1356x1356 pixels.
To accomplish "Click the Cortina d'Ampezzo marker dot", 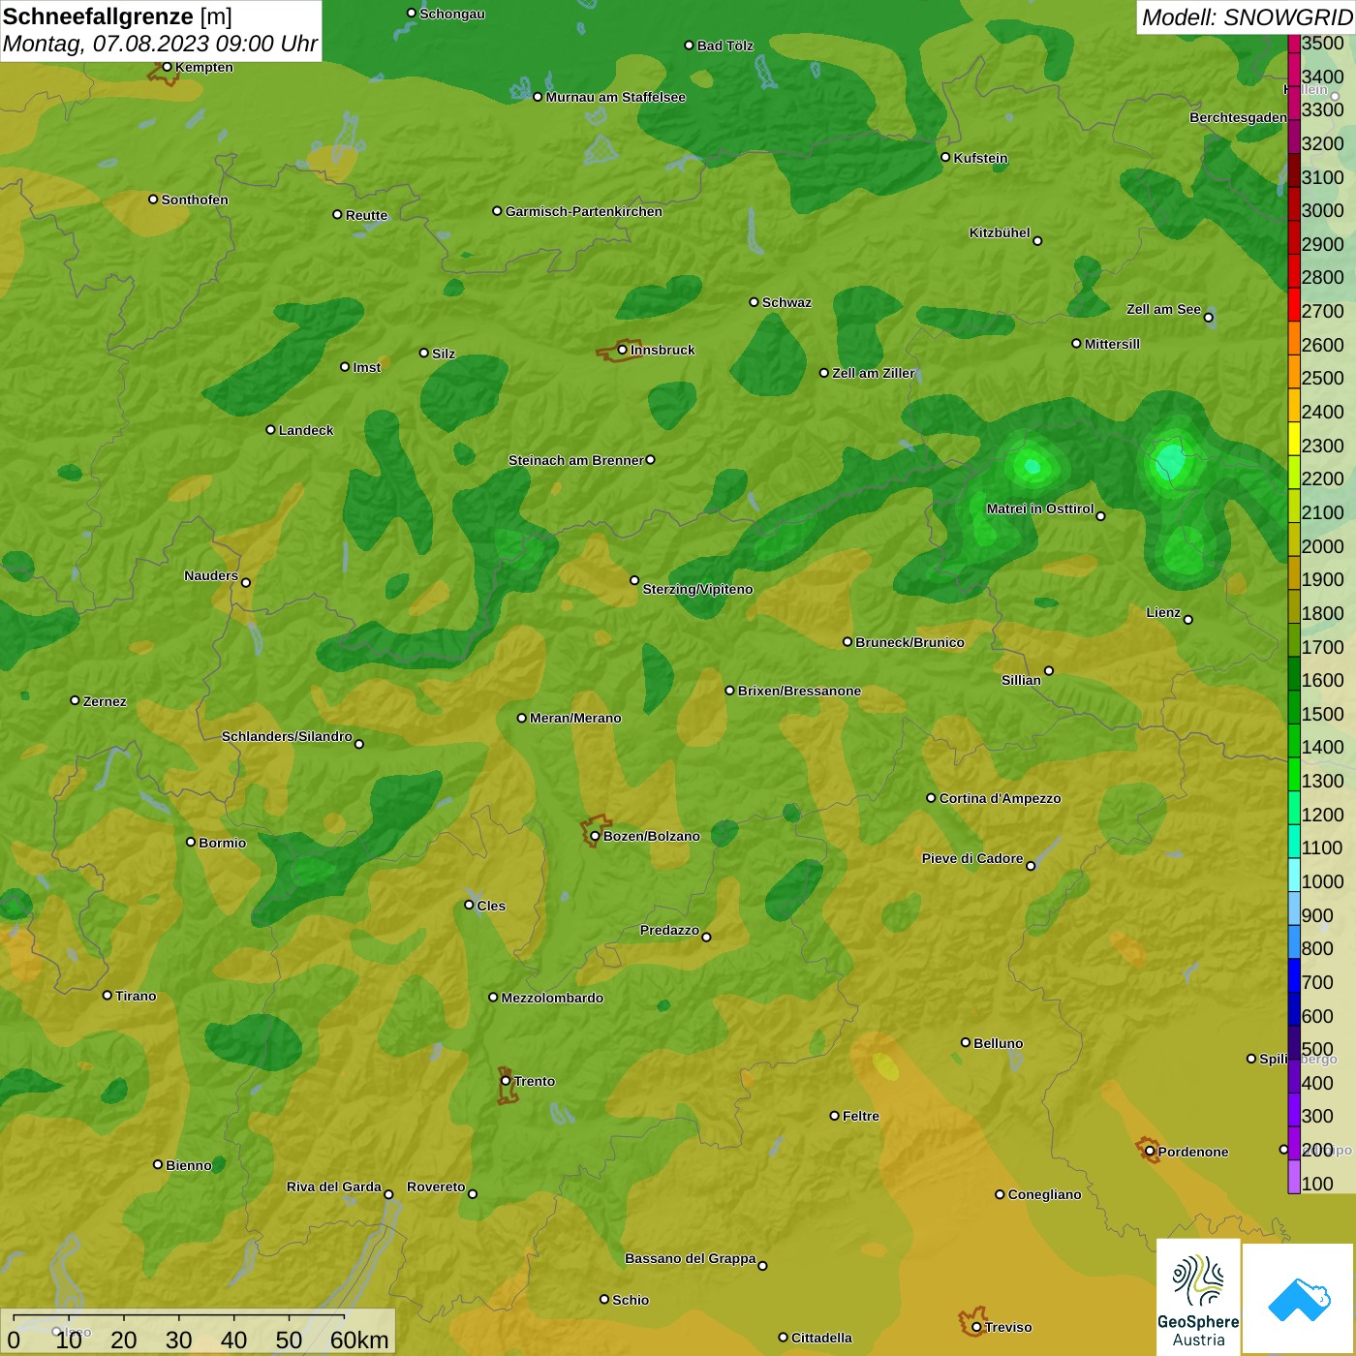I will (931, 798).
